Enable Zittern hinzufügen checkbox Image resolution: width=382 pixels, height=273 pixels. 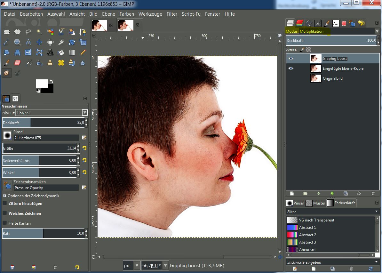click(5, 203)
